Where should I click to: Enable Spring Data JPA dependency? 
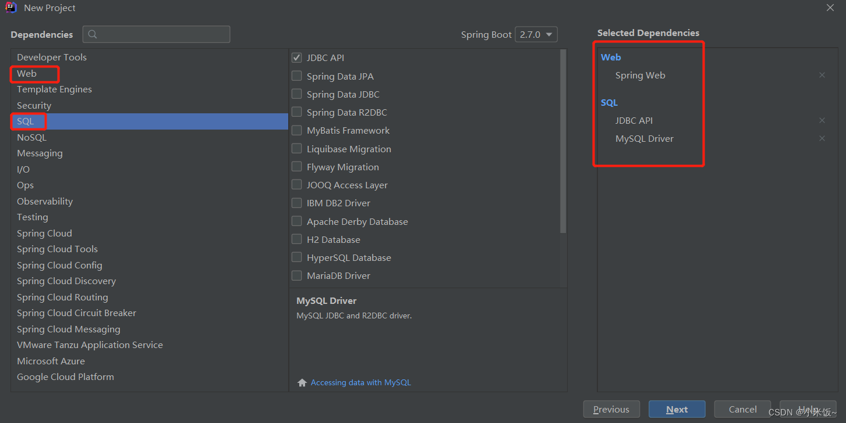tap(296, 76)
